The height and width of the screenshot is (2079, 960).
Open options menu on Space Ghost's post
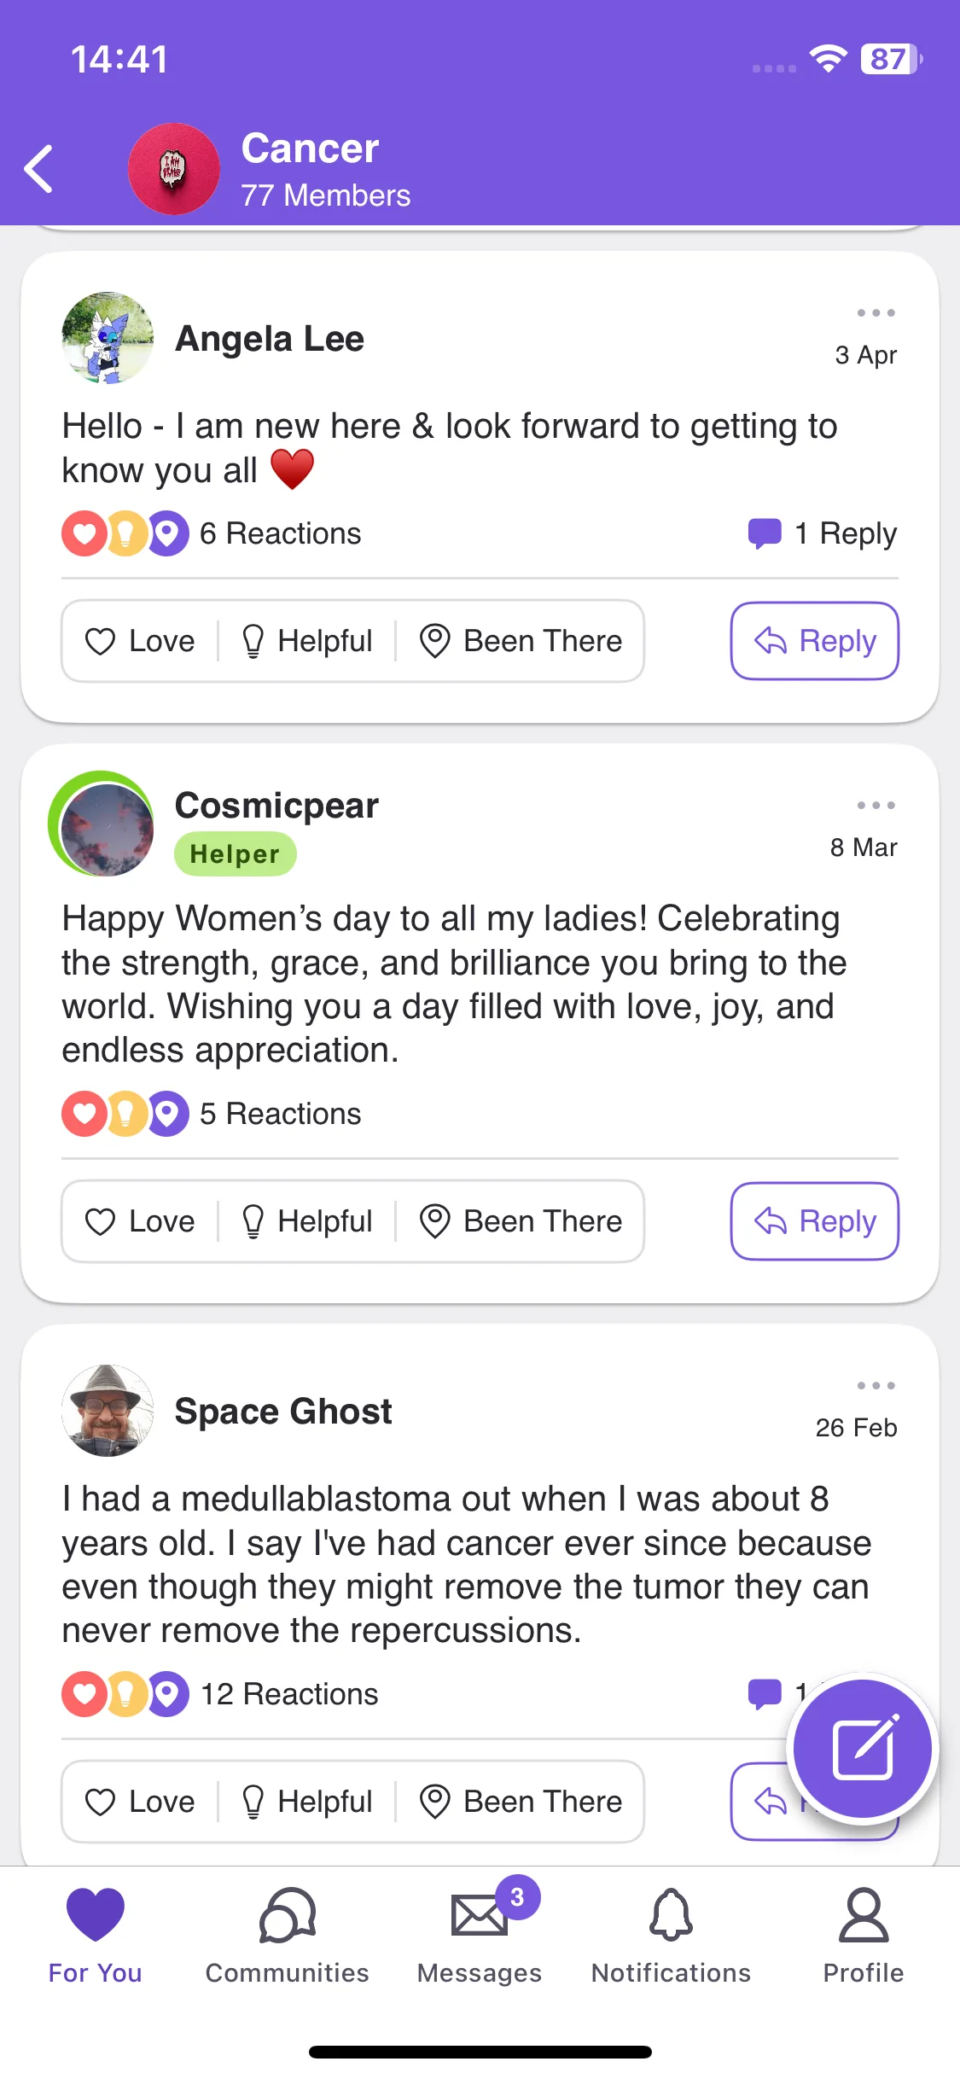(876, 1386)
